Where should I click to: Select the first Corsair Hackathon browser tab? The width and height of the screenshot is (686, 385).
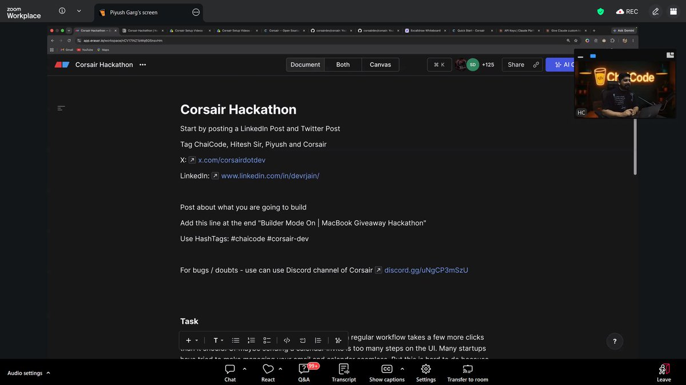[95, 30]
